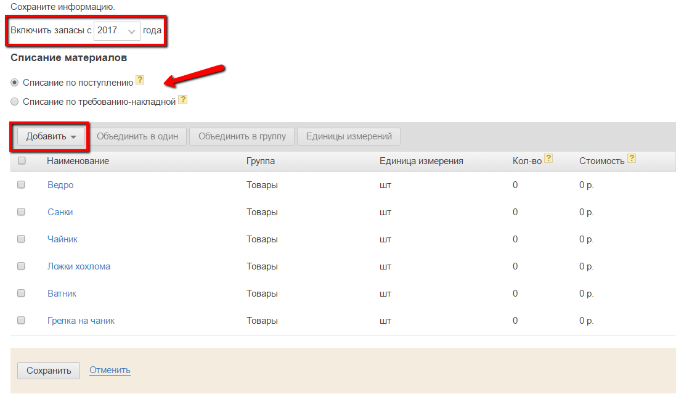Click the Единица измерения column header

click(421, 161)
